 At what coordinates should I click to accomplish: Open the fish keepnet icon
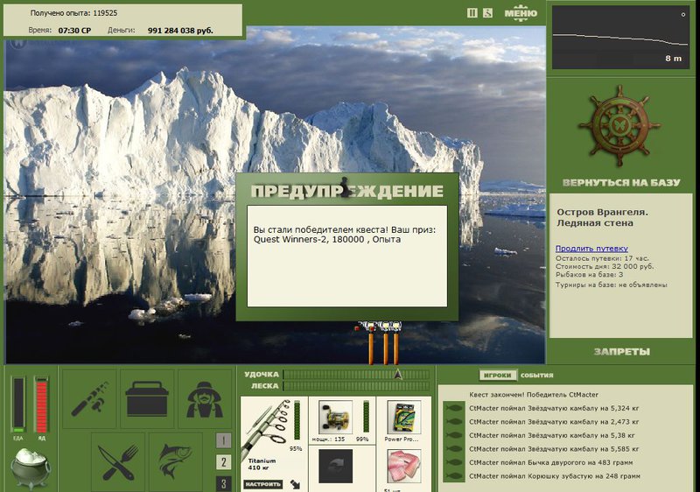click(x=175, y=461)
